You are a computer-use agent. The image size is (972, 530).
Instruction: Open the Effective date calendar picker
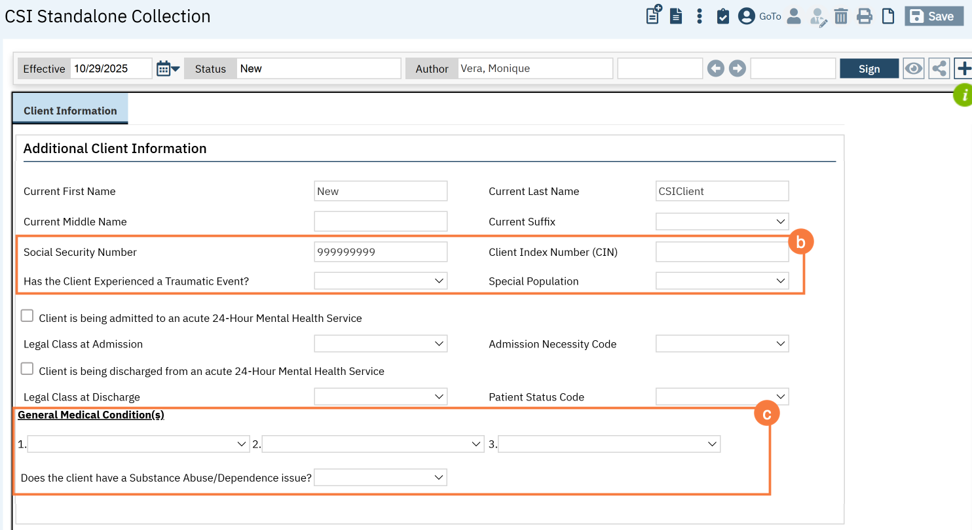[168, 69]
